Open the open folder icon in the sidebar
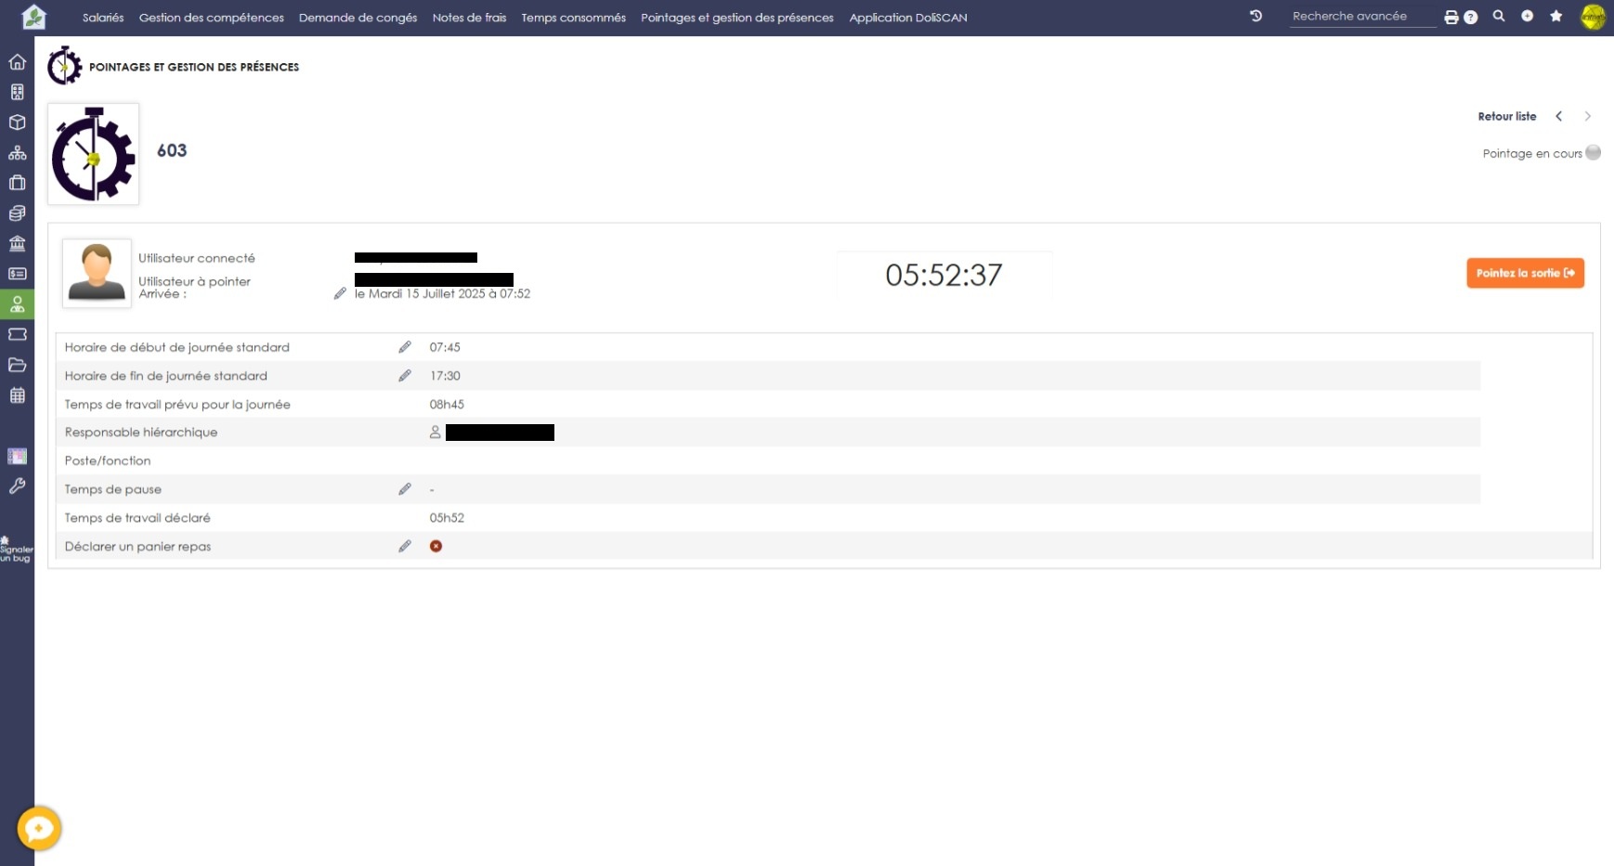1614x866 pixels. click(x=17, y=365)
